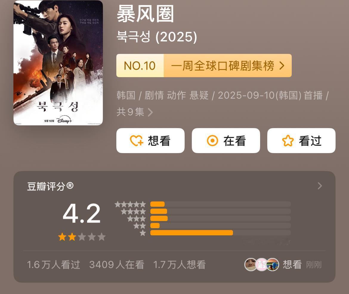Tap the first user avatar near 想看

(251, 265)
